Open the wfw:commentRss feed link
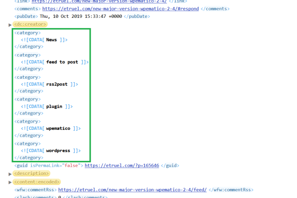The height and width of the screenshot is (198, 297). pyautogui.click(x=132, y=190)
